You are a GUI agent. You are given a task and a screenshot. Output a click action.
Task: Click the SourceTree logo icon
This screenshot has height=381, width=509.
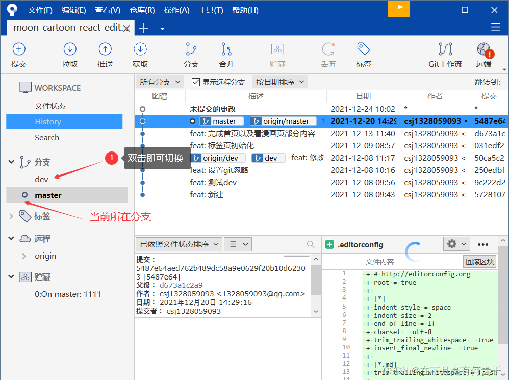pyautogui.click(x=12, y=10)
